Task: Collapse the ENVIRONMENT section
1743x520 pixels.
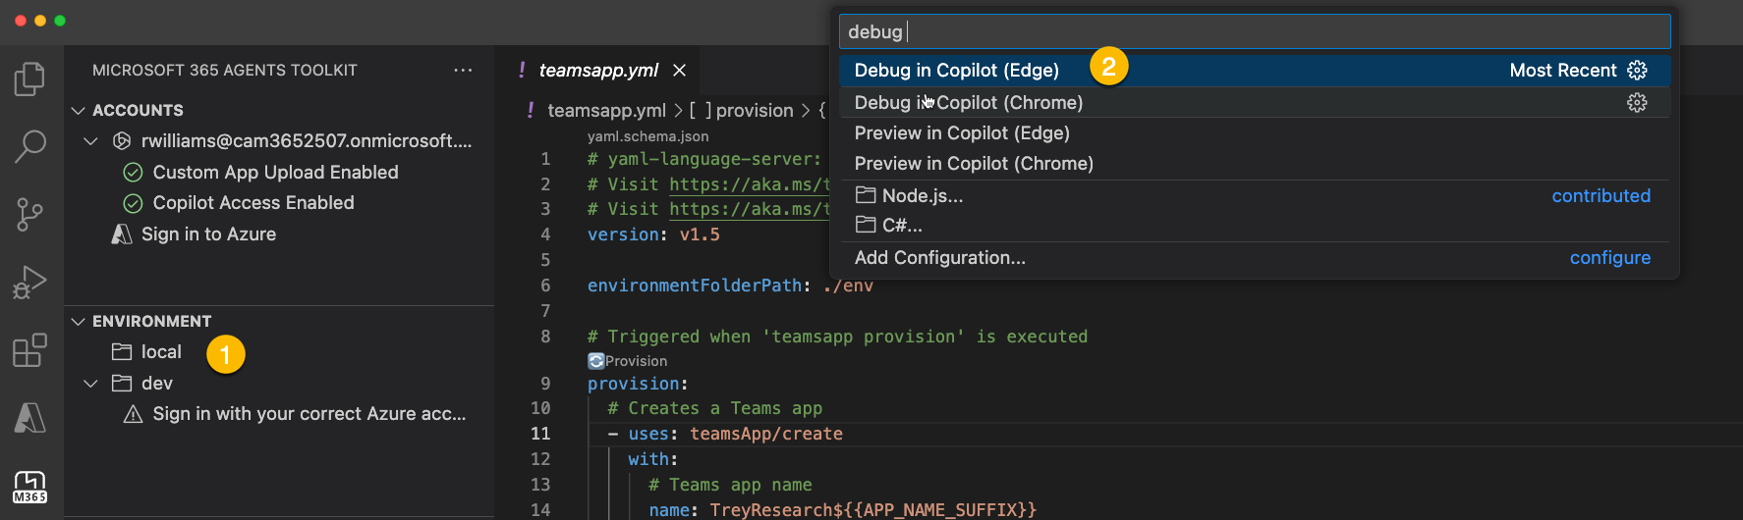Action: tap(79, 322)
